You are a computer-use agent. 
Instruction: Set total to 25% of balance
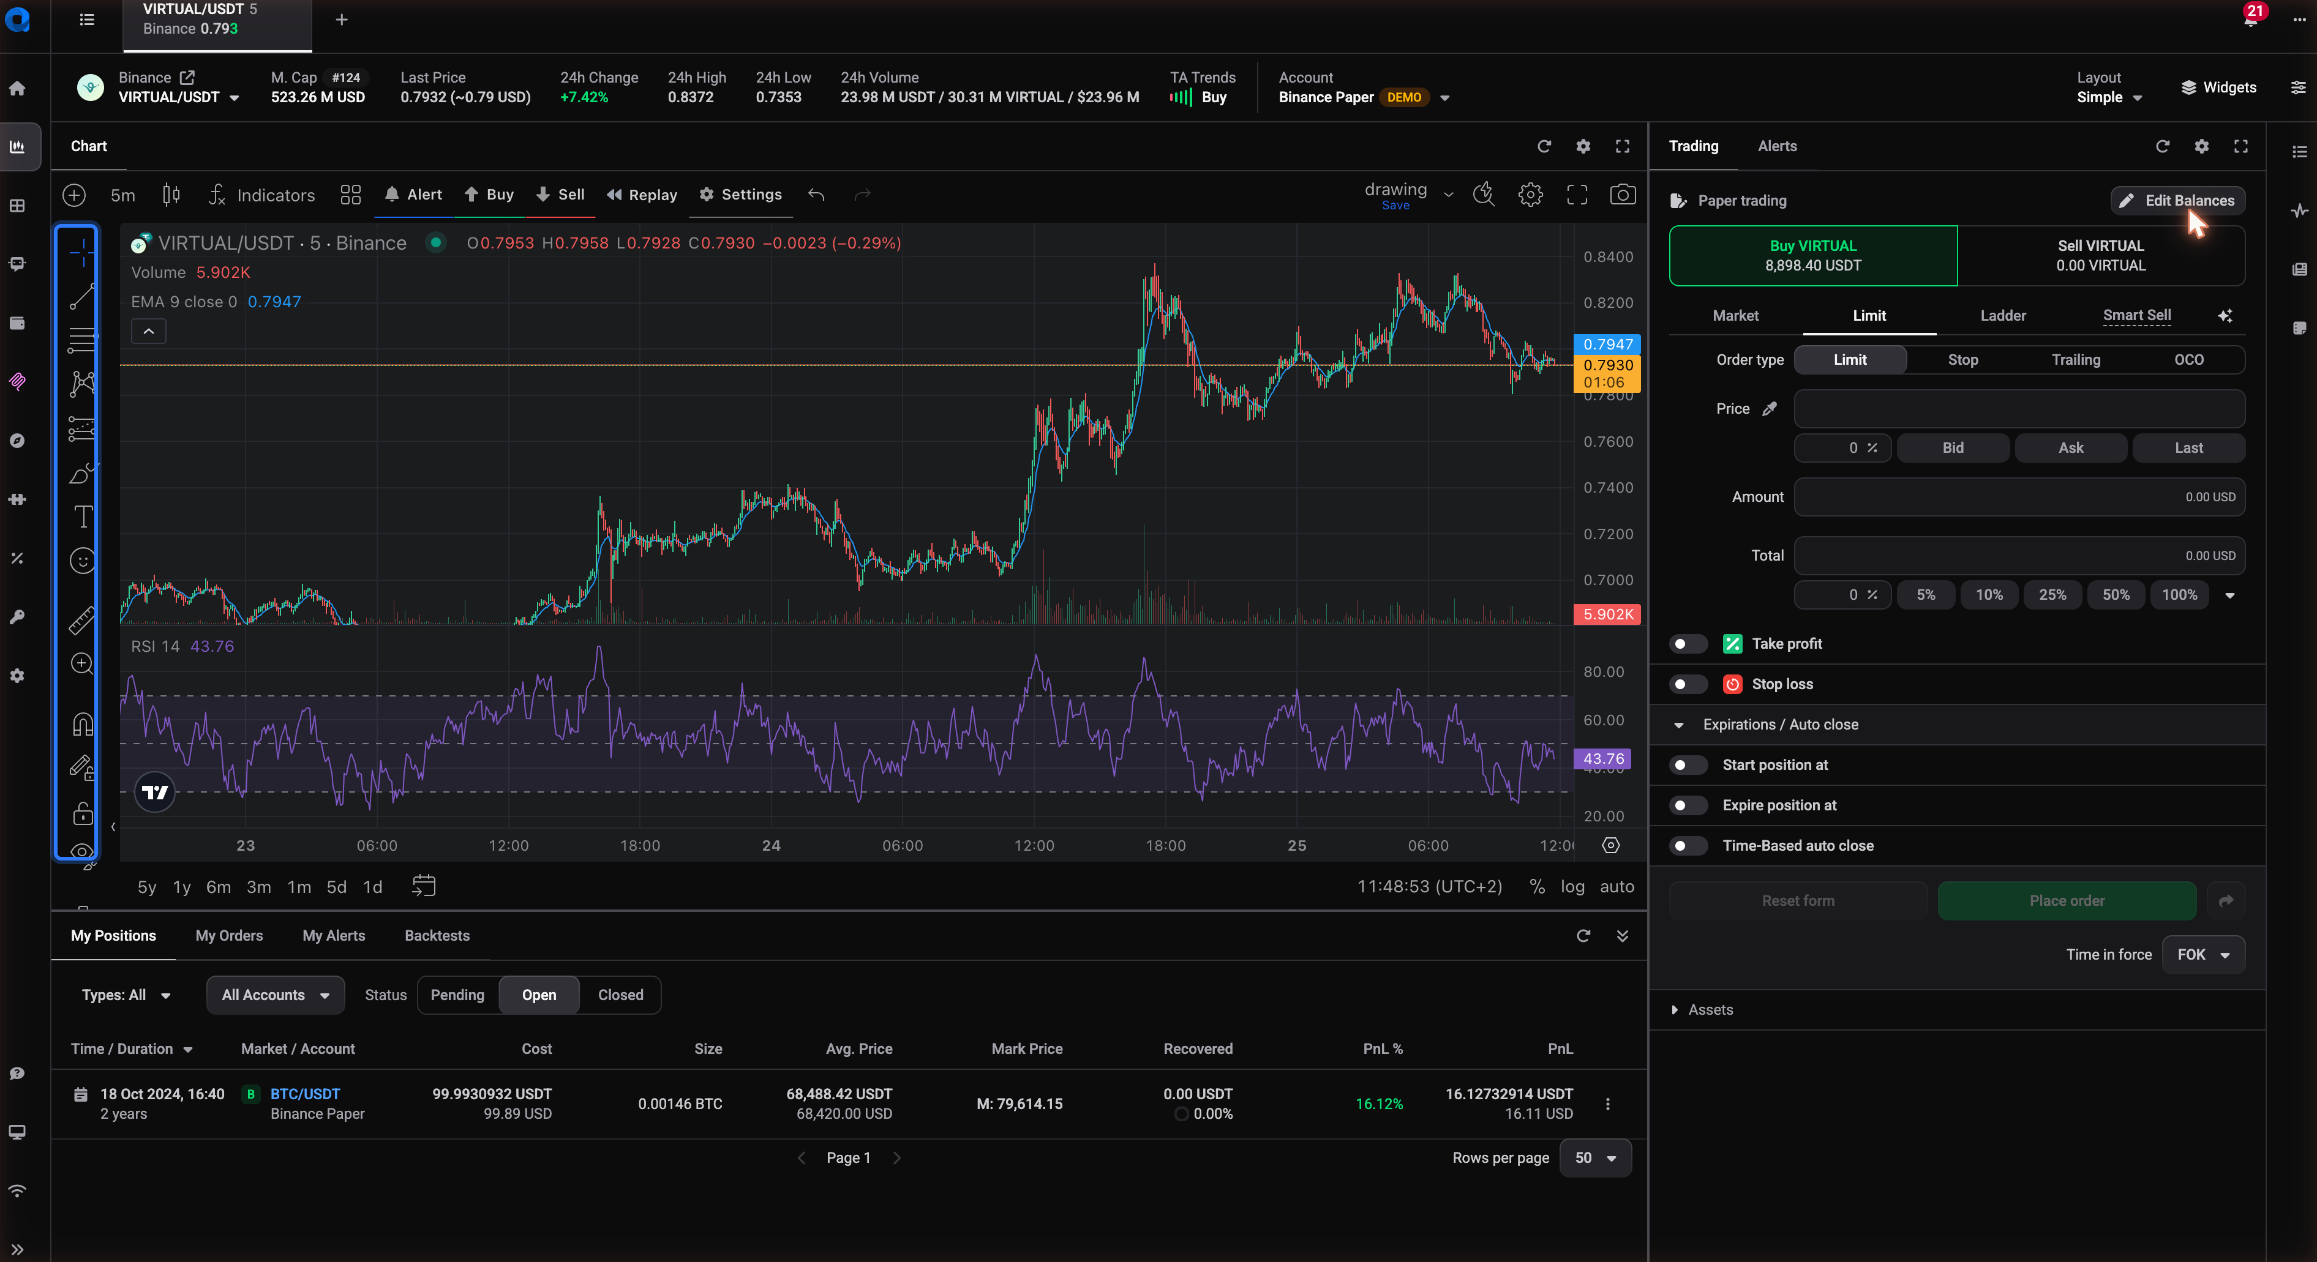click(2052, 595)
